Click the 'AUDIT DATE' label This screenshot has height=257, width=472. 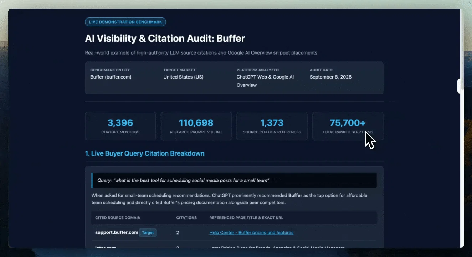(x=321, y=70)
